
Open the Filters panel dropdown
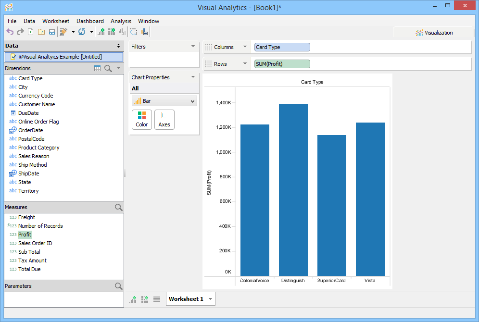[193, 47]
